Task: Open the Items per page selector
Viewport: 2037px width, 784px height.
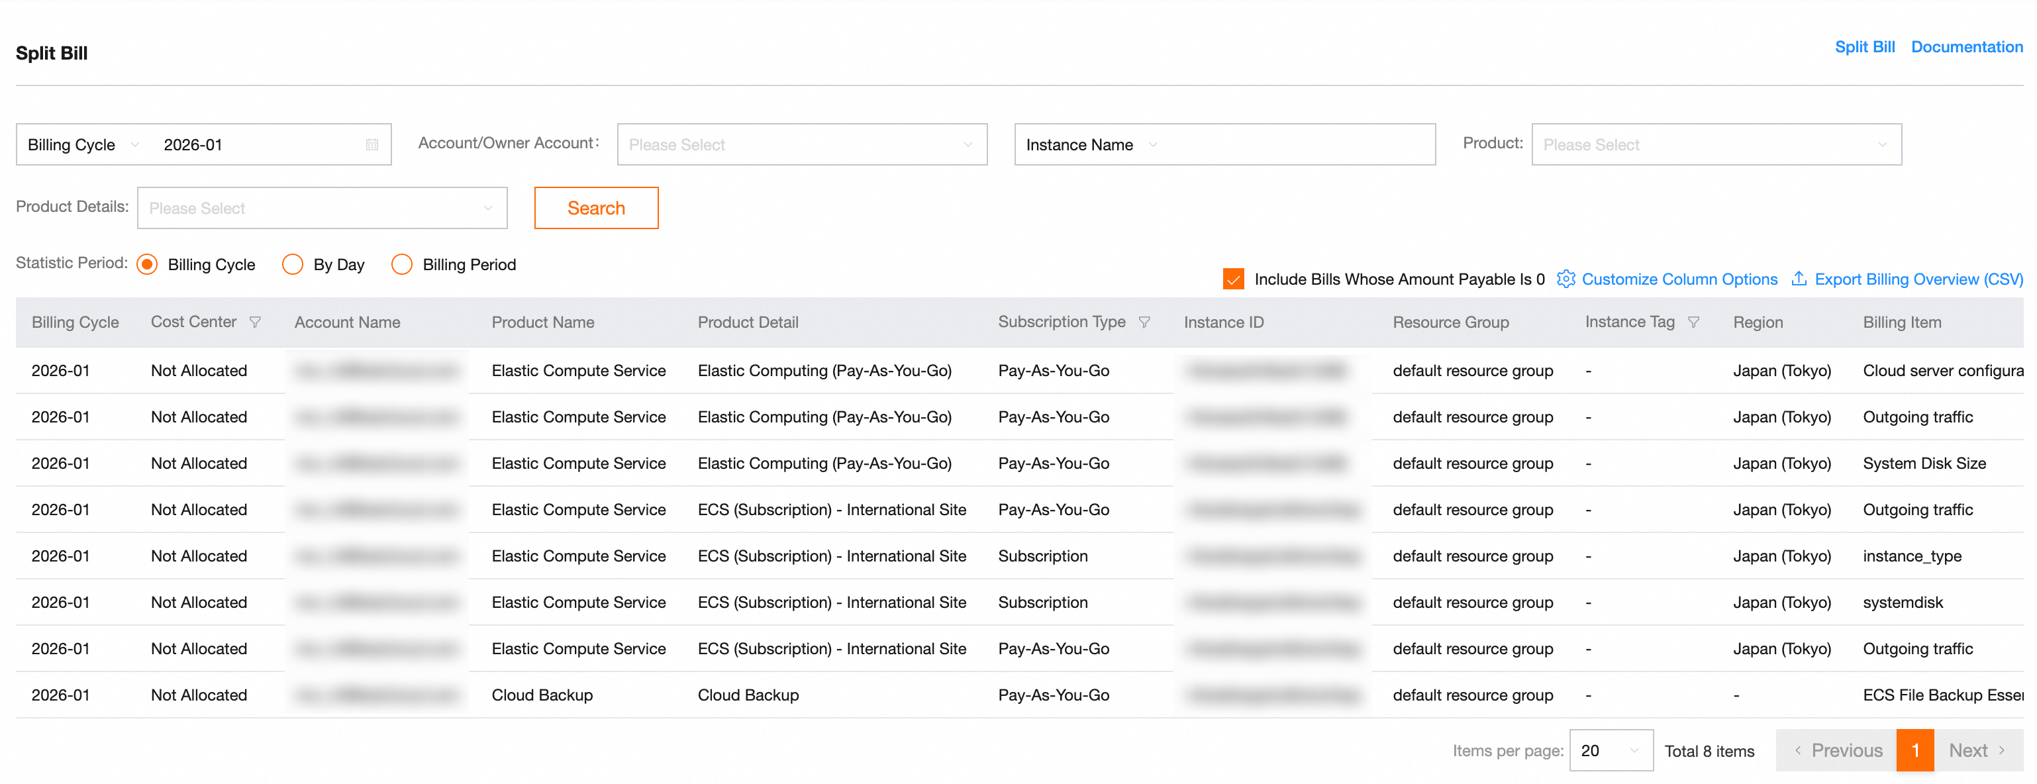Action: (x=1609, y=750)
